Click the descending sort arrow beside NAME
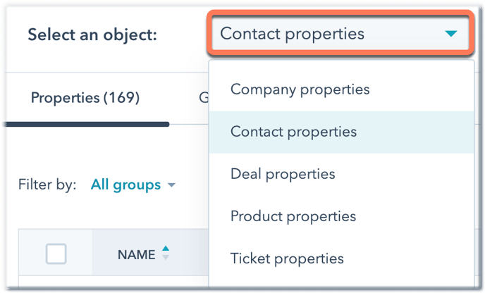485x293 pixels. pyautogui.click(x=166, y=258)
